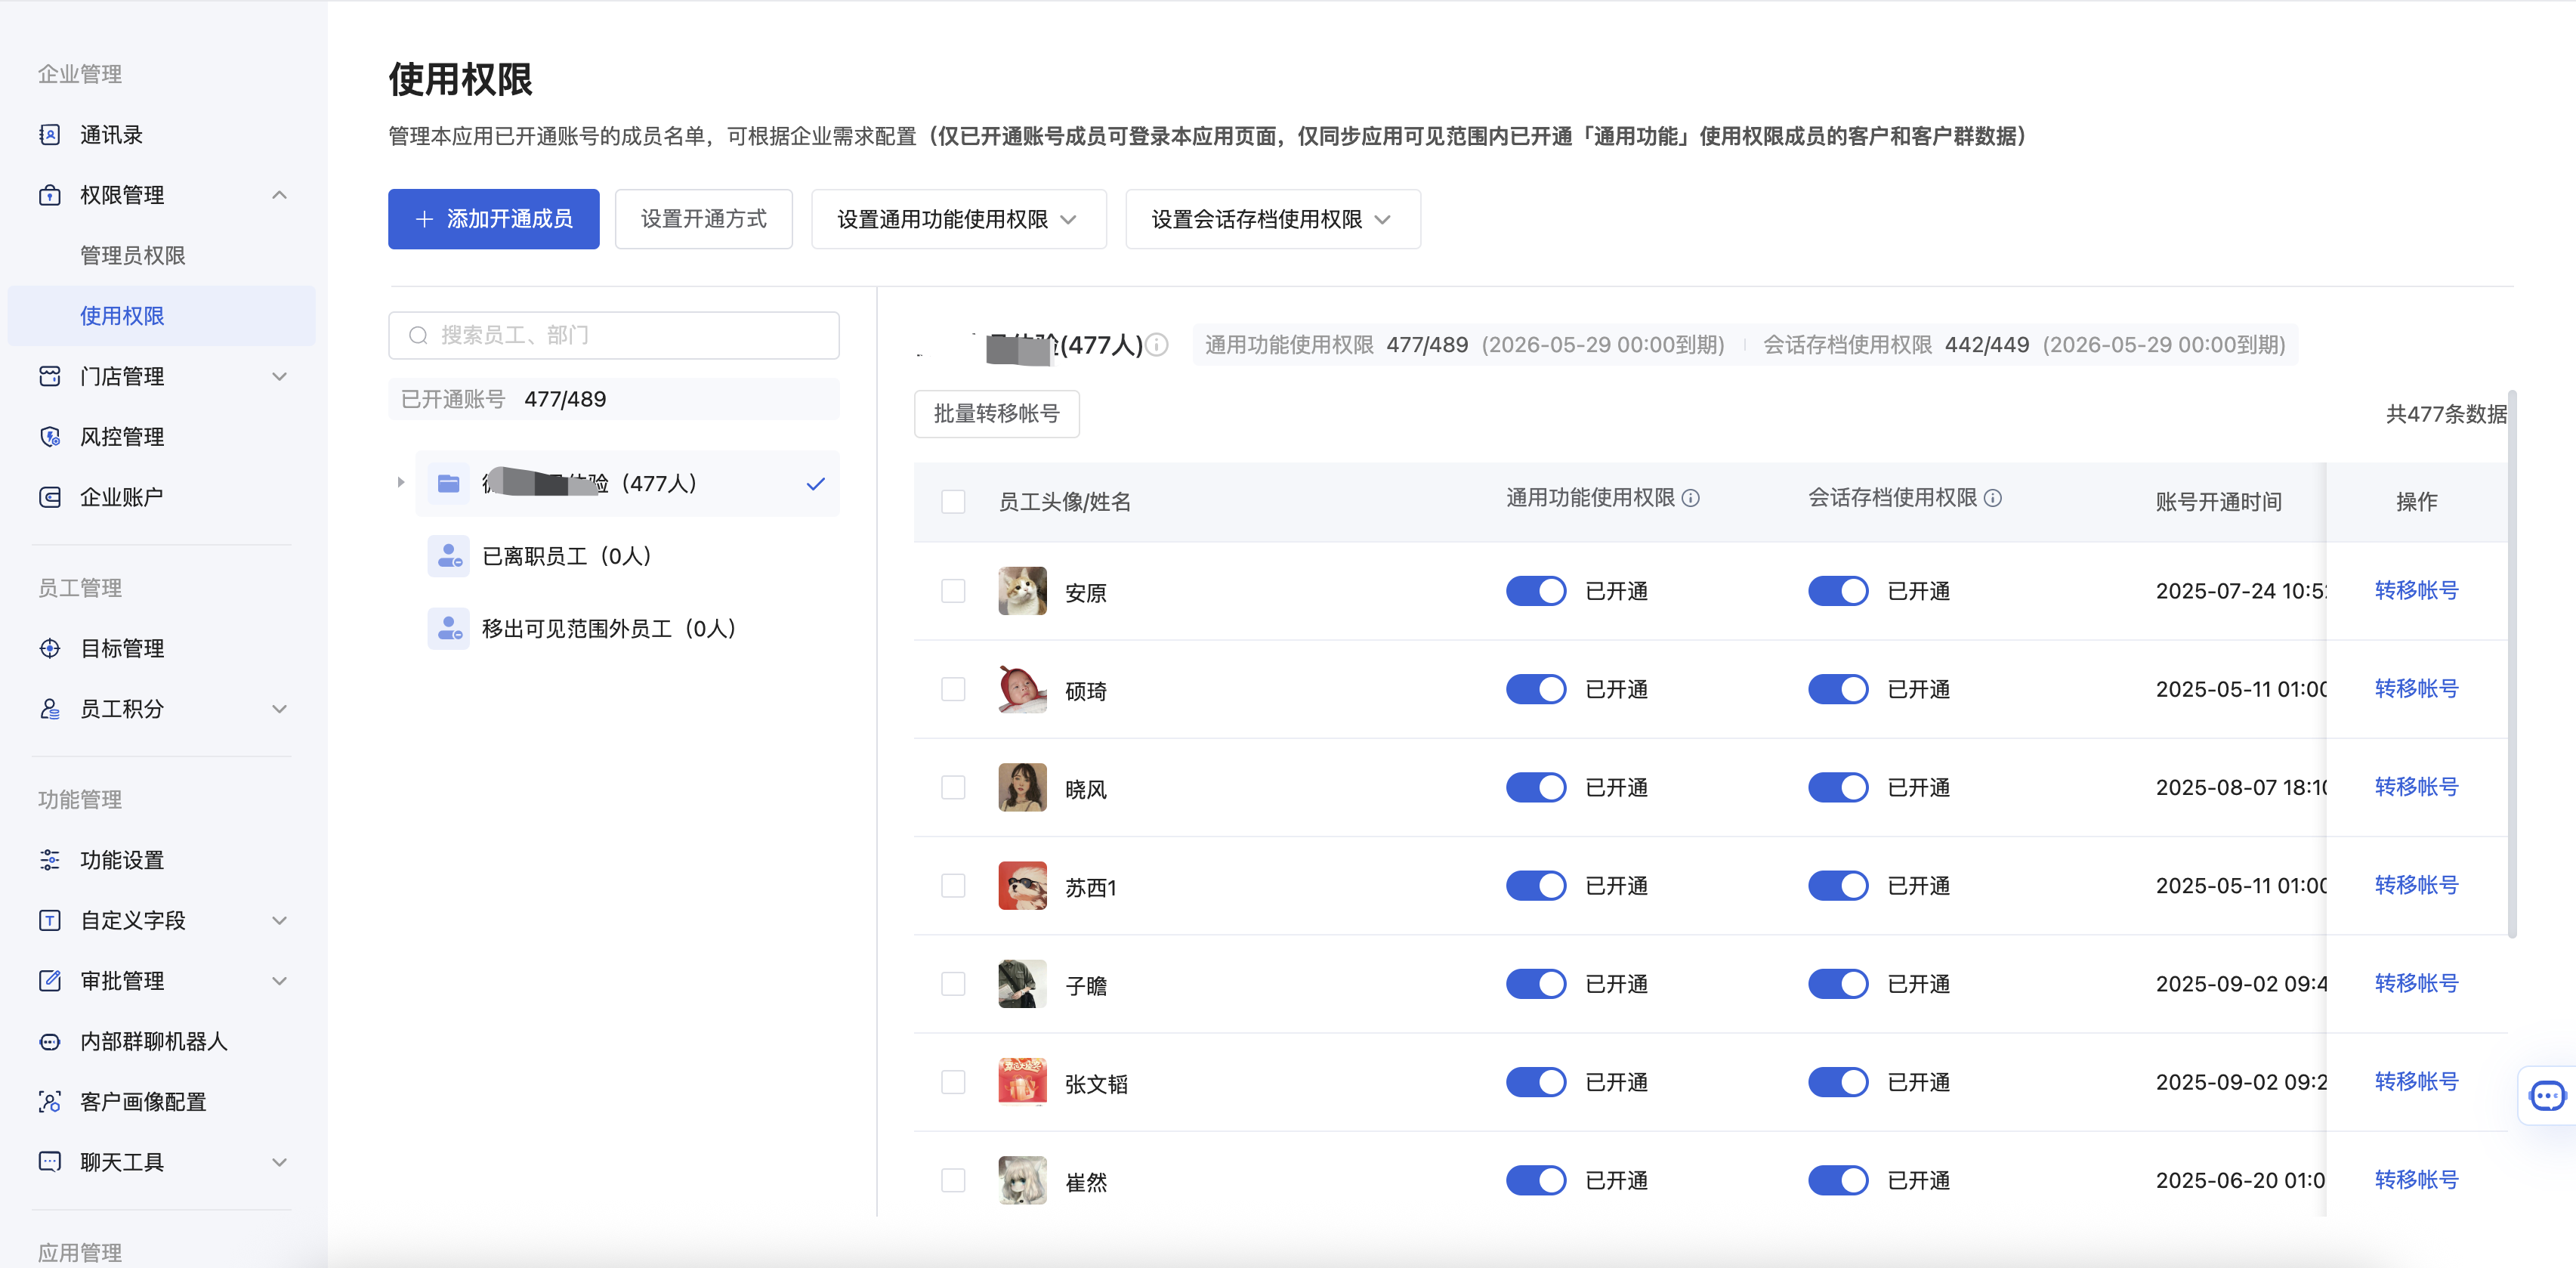Select 移出可见范围外员工 (0人) in the tree

tap(627, 629)
